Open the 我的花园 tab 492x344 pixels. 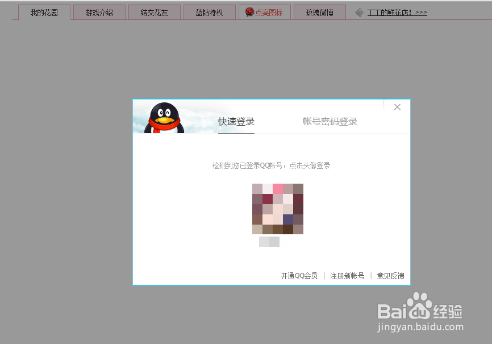click(44, 11)
